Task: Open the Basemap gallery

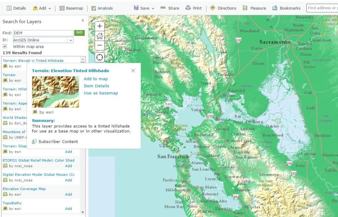Action: 71,8
